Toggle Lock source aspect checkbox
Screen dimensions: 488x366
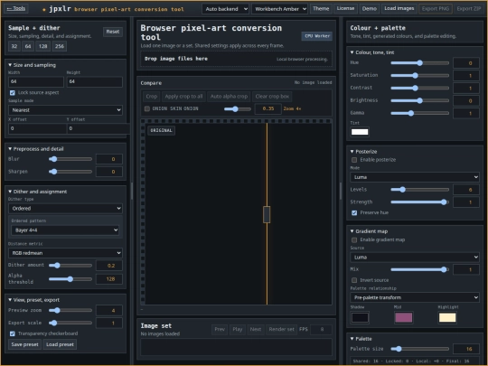[13, 93]
